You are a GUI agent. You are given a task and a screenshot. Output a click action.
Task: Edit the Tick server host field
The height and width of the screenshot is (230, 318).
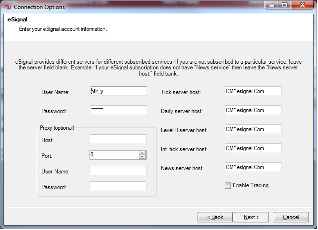pos(253,91)
